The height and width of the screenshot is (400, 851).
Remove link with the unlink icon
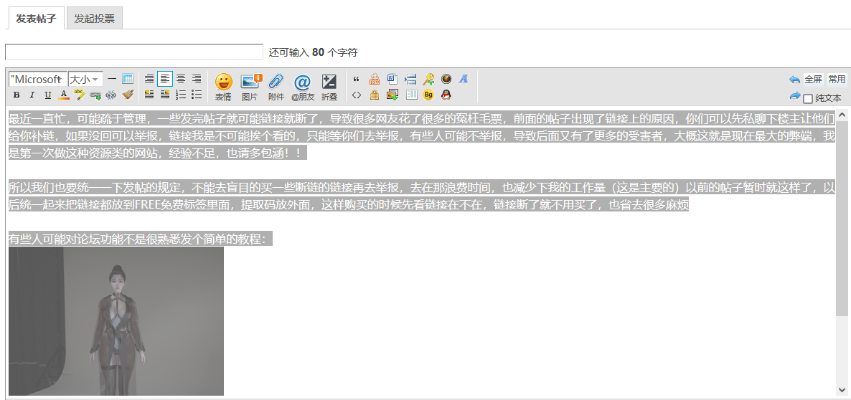pos(111,95)
